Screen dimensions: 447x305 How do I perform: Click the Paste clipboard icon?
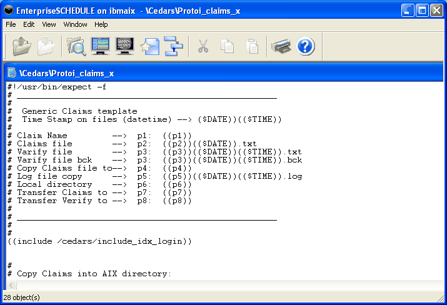click(252, 46)
